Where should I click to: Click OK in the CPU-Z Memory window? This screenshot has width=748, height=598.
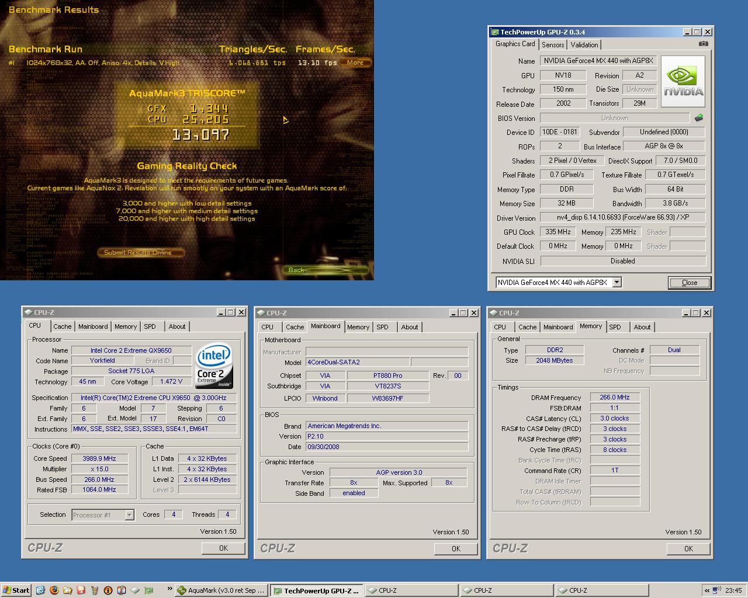[x=688, y=548]
